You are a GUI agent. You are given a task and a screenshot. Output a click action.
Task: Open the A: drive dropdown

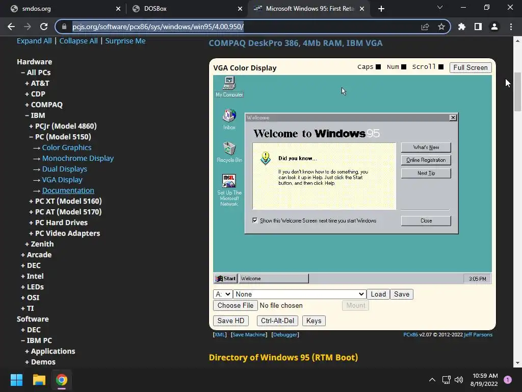coord(223,294)
